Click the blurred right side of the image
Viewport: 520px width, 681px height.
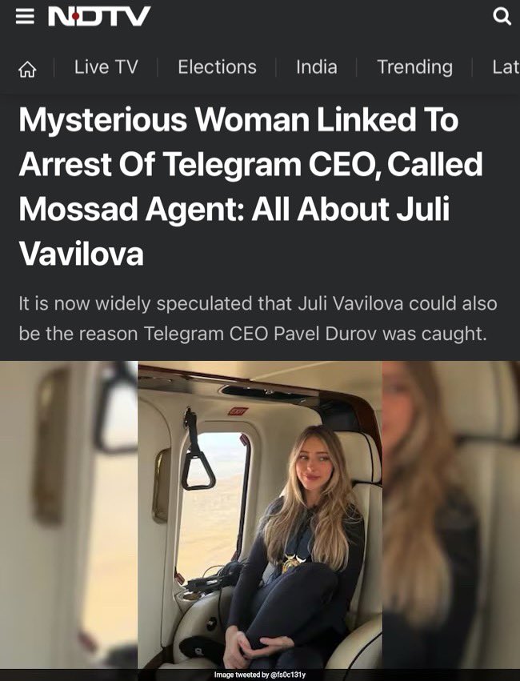click(x=451, y=515)
